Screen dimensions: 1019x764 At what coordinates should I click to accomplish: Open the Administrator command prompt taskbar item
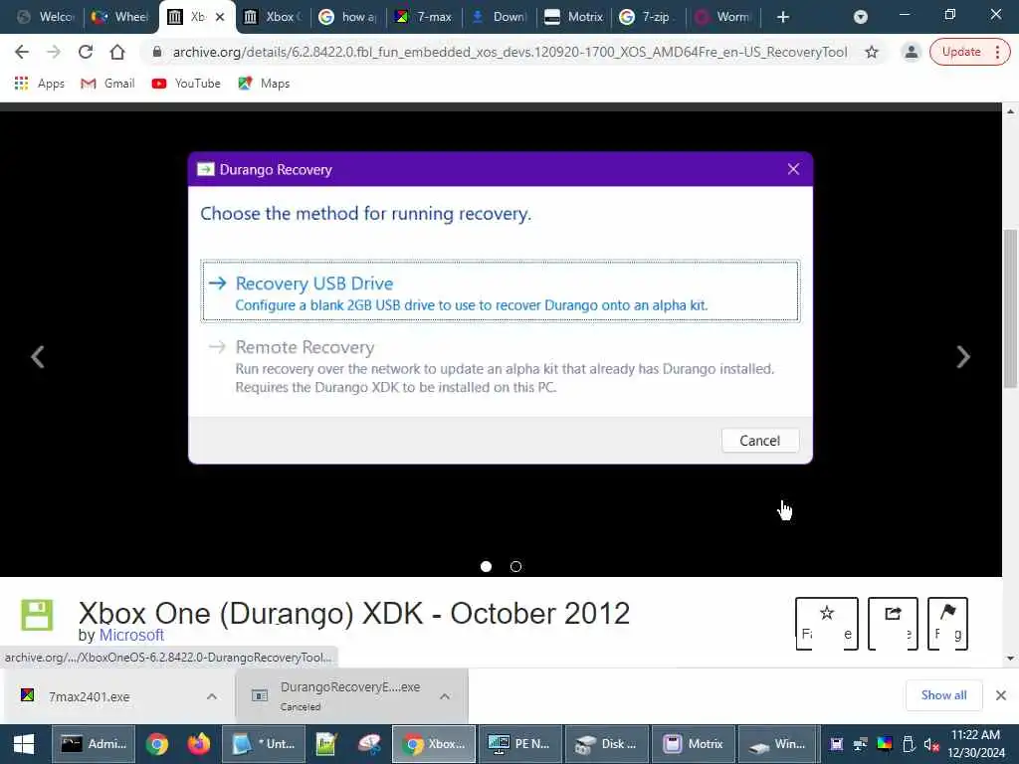click(x=94, y=744)
